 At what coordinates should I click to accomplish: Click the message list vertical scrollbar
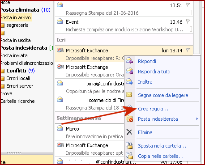(197, 28)
